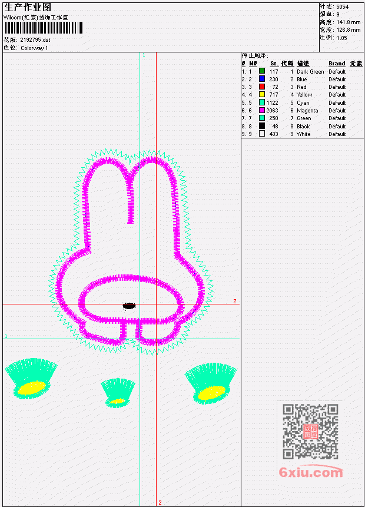Choose the Yellow thread color swatch

pos(262,94)
